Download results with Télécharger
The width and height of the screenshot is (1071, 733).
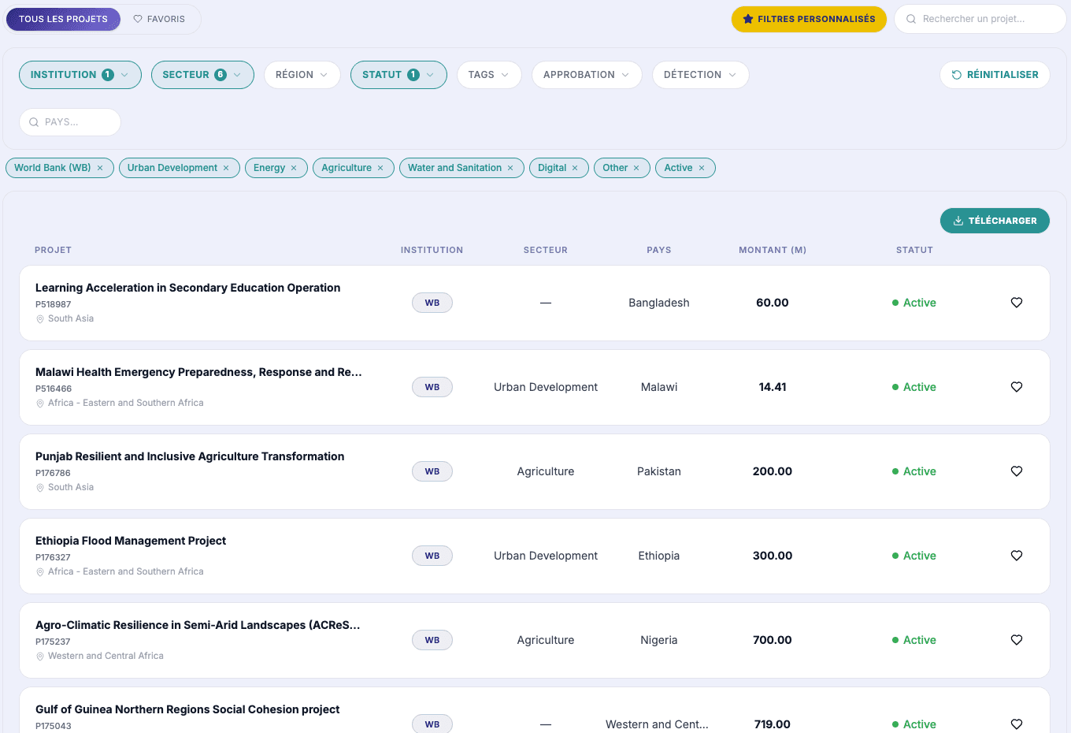click(995, 221)
